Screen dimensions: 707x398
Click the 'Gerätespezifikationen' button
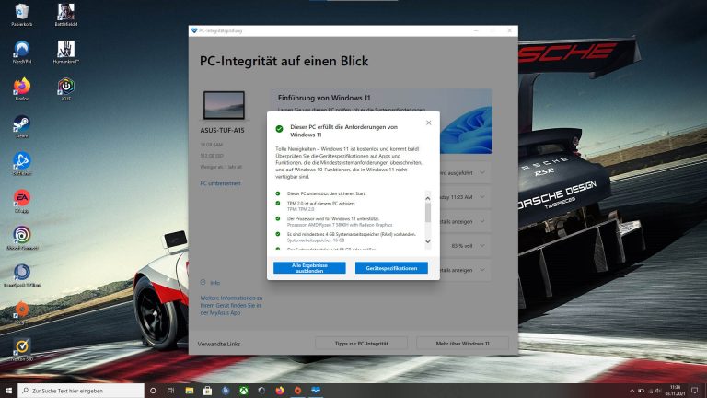coord(391,268)
